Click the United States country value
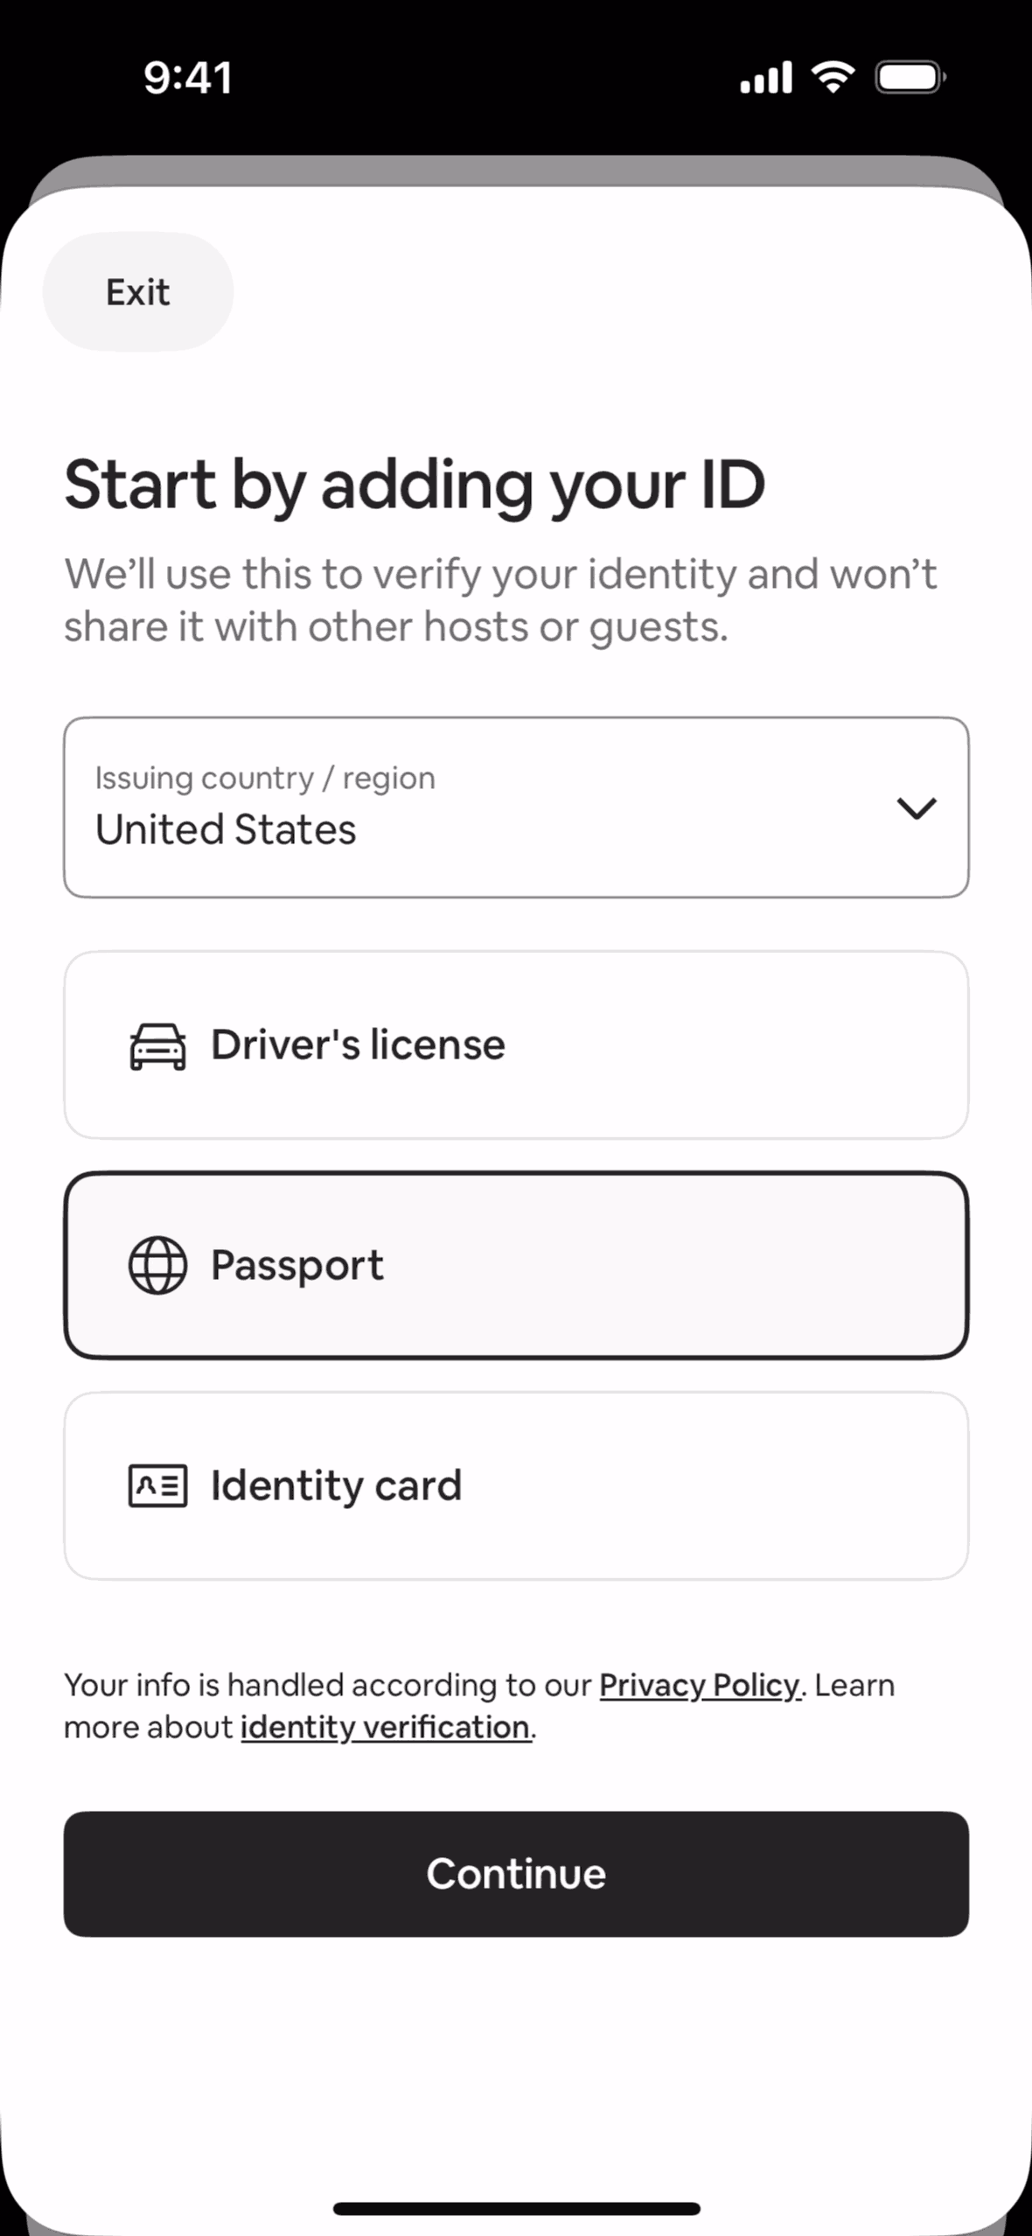Viewport: 1032px width, 2236px height. [226, 829]
